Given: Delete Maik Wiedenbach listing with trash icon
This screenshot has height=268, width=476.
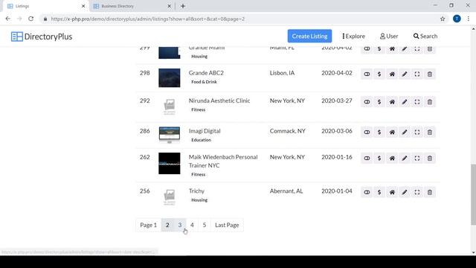Looking at the screenshot, I should pyautogui.click(x=430, y=159).
